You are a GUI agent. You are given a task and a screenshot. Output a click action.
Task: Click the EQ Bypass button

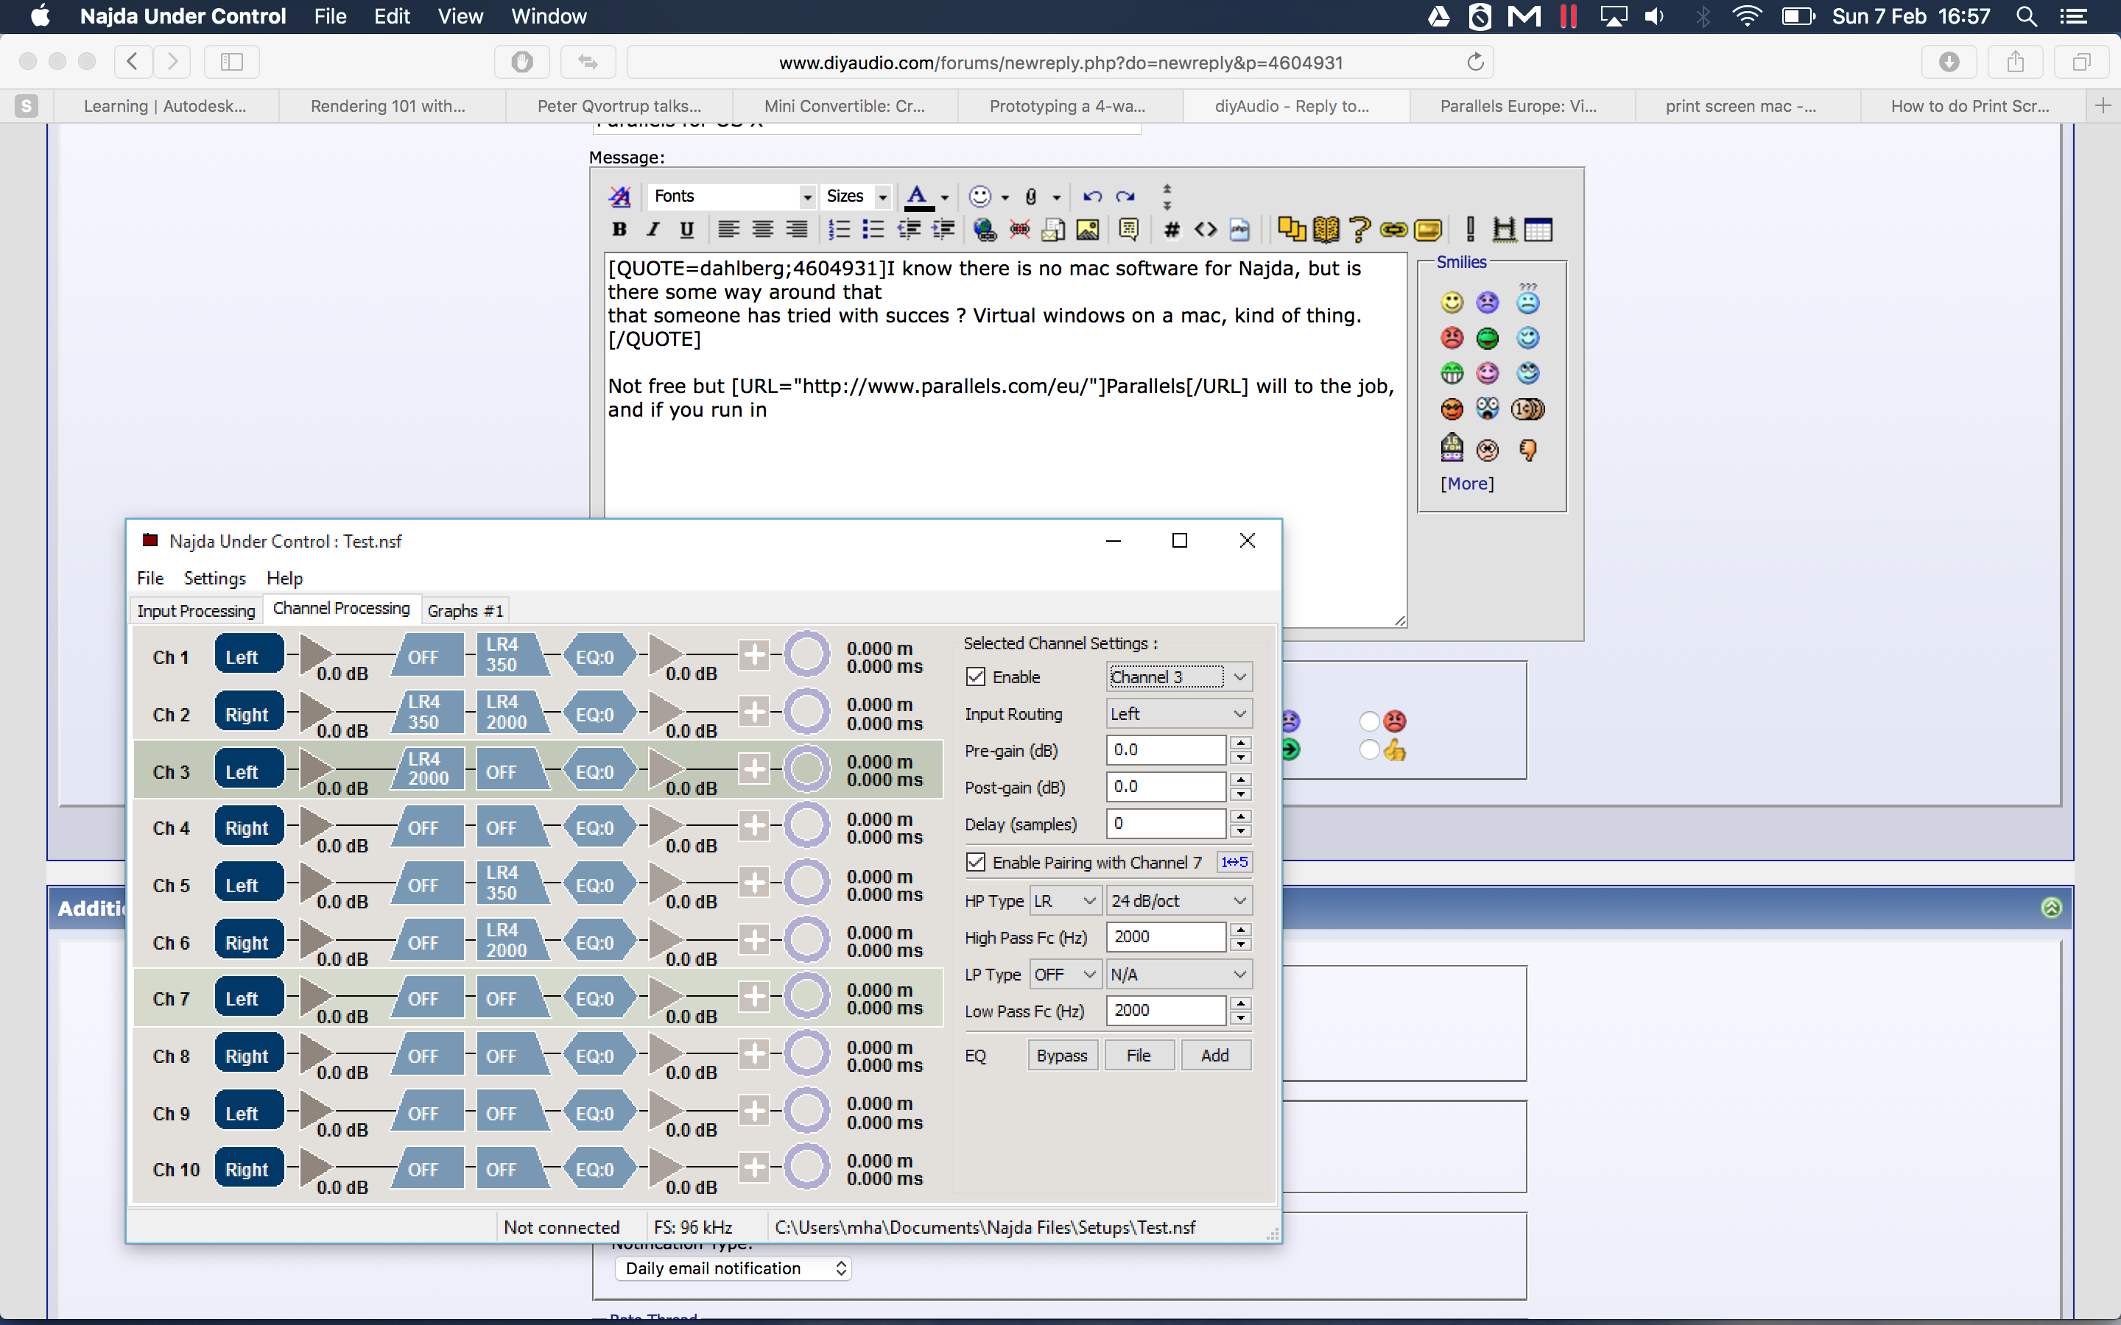tap(1062, 1055)
